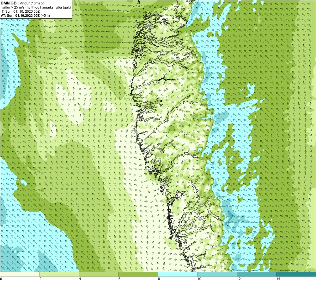Viewport: 316px width, 281px height.
Task: Click the '6' scale label under color bar
Action: pos(119,279)
